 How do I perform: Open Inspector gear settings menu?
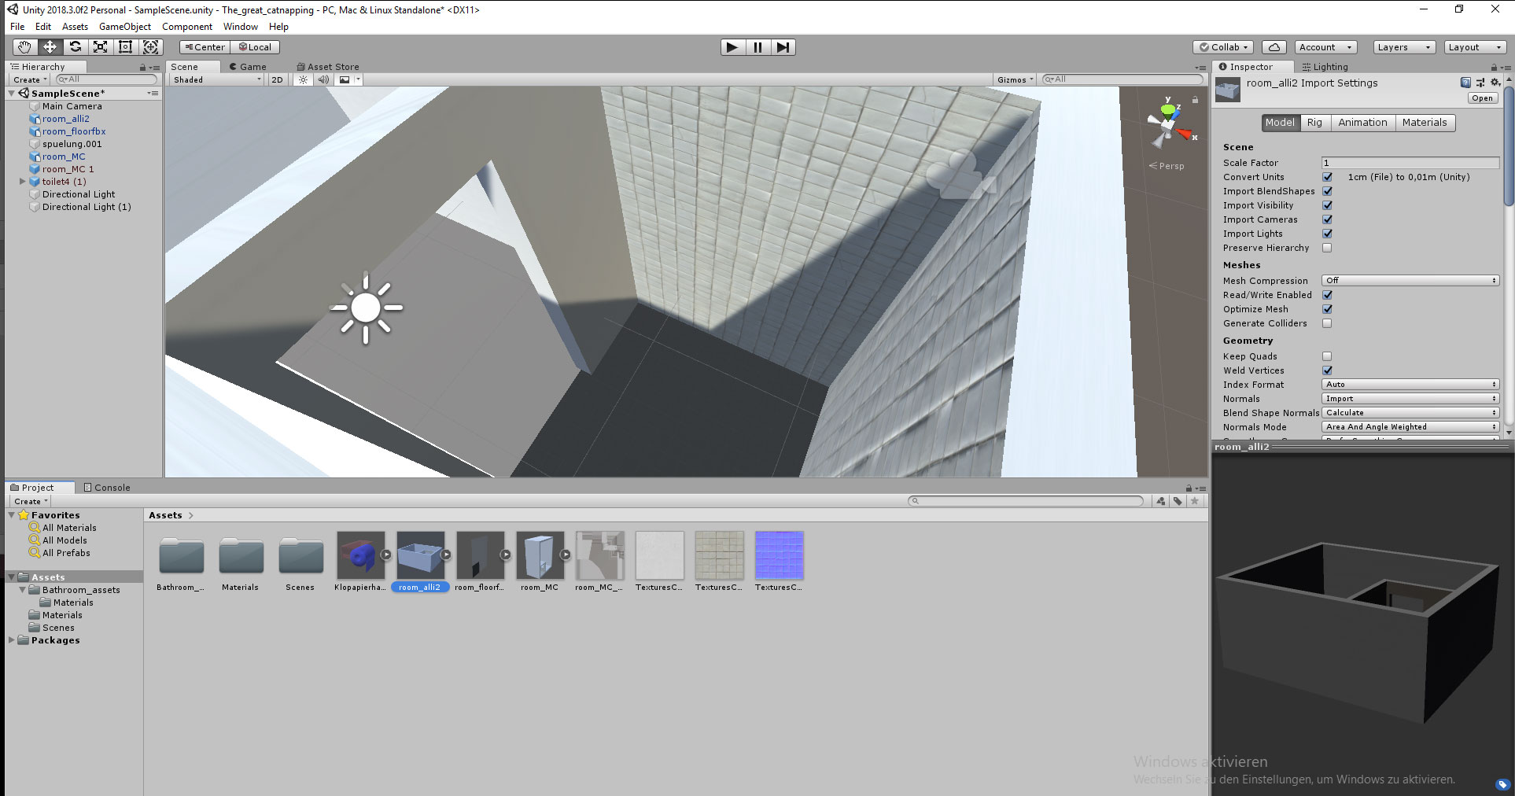[1495, 83]
